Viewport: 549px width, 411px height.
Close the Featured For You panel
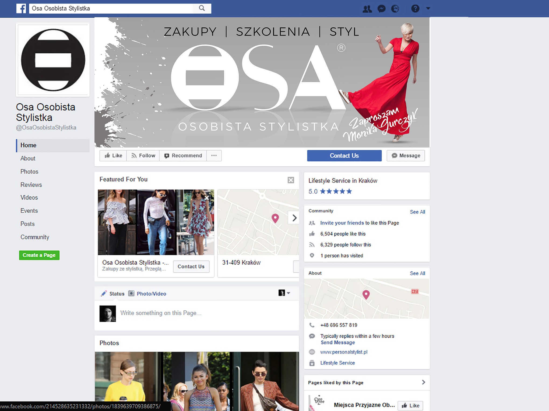(291, 180)
